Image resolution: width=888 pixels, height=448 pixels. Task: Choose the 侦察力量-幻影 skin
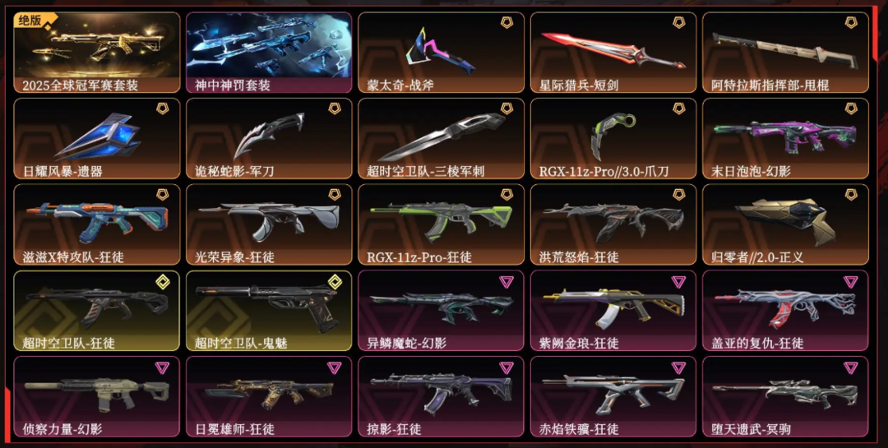pos(97,396)
